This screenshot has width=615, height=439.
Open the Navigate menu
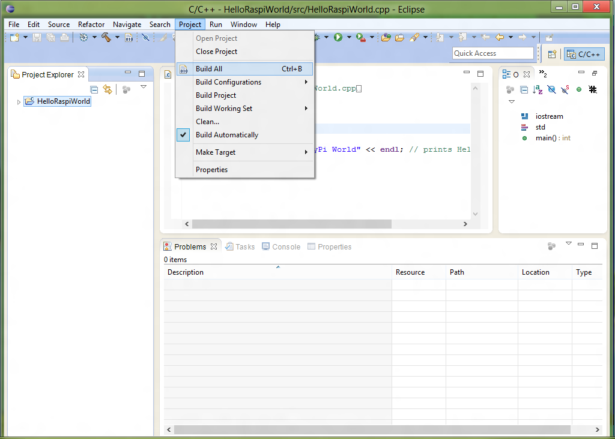(x=127, y=24)
